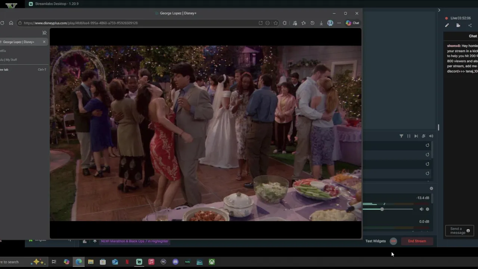Open the NEW! Marathon & Black Ops 7 banner
This screenshot has height=269, width=478.
point(134,241)
